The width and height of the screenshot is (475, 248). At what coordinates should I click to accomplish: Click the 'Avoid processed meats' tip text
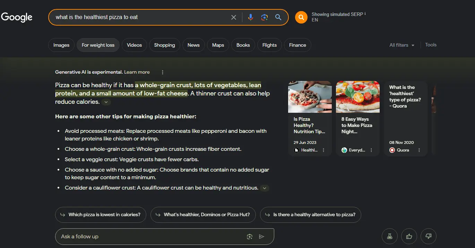[166, 135]
